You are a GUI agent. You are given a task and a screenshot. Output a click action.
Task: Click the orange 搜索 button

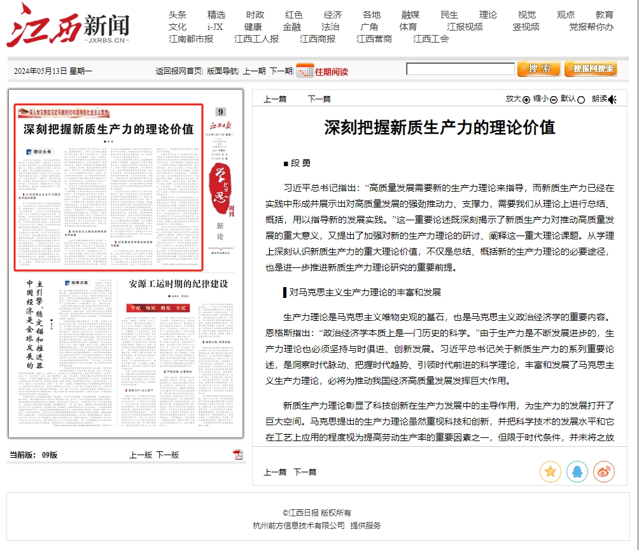click(538, 69)
